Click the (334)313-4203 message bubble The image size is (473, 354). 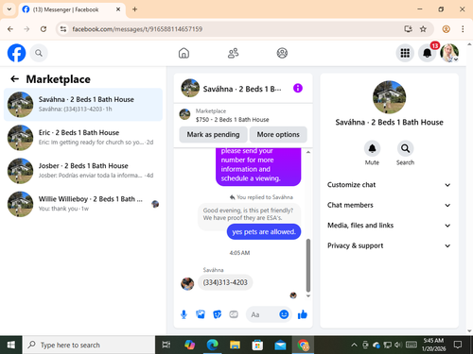click(x=225, y=282)
